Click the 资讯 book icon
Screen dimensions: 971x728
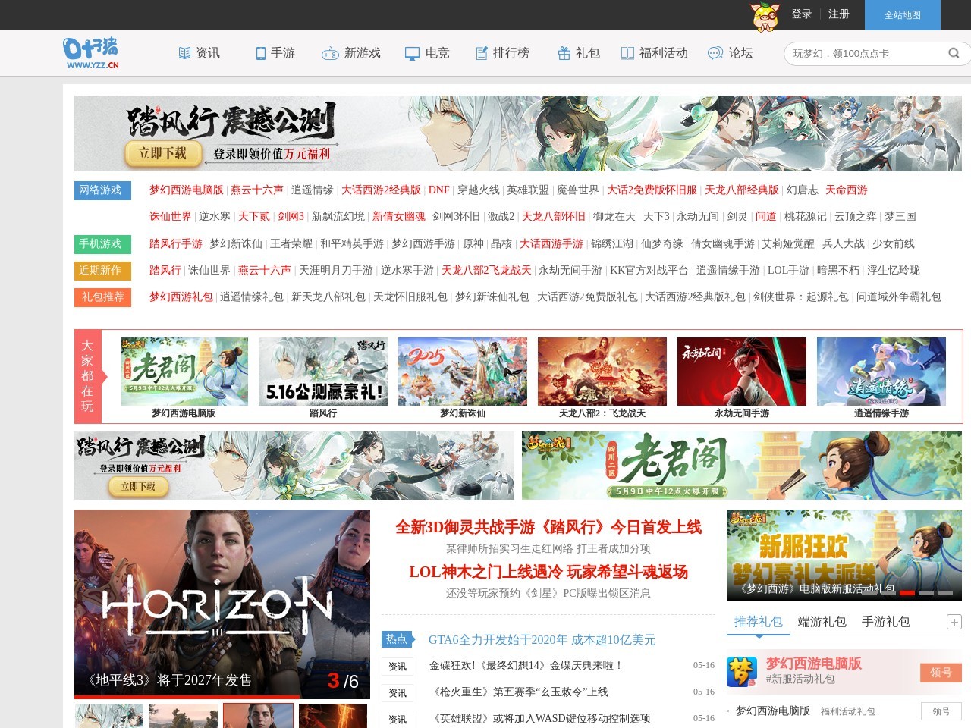pyautogui.click(x=184, y=53)
